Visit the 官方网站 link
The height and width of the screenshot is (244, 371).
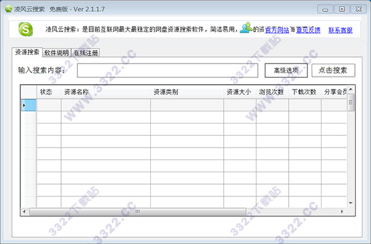(277, 30)
